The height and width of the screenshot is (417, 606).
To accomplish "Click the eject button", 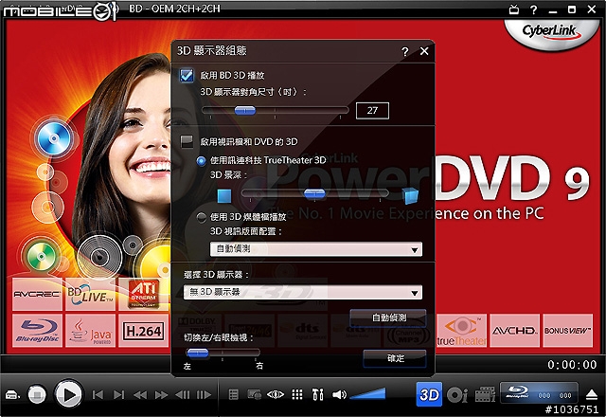I will pyautogui.click(x=591, y=395).
